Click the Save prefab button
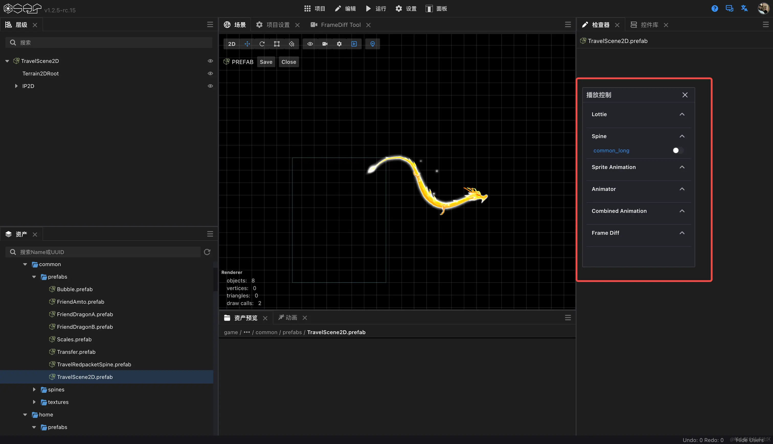 click(x=265, y=62)
